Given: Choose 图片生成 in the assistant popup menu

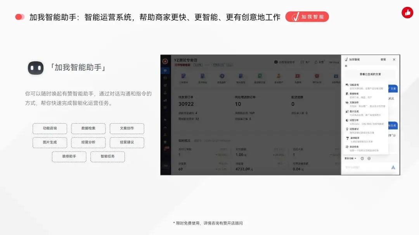Looking at the screenshot, I should (365, 113).
